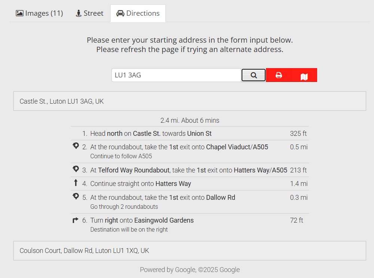Screen dimensions: 374x278
Task: Click the Powered by Google footer text
Action: pos(190,270)
